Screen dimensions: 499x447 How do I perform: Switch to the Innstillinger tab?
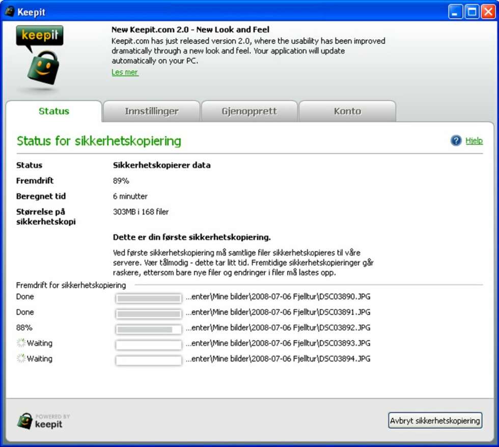[152, 111]
